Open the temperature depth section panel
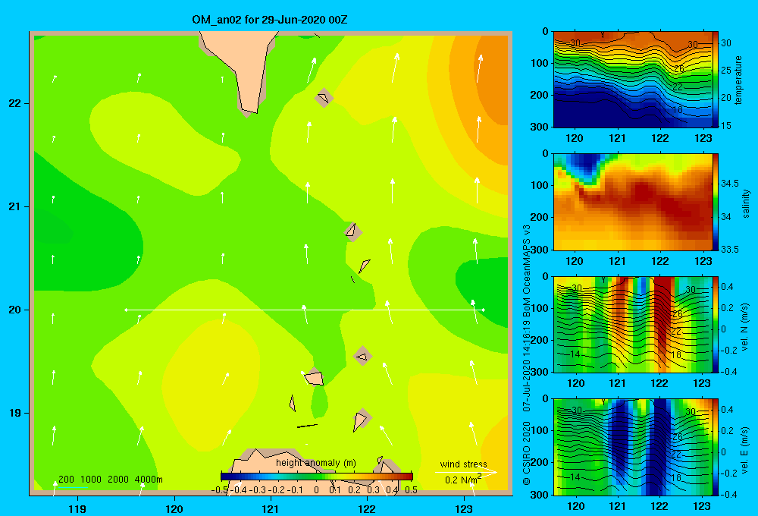This screenshot has height=516, width=758. pyautogui.click(x=633, y=80)
